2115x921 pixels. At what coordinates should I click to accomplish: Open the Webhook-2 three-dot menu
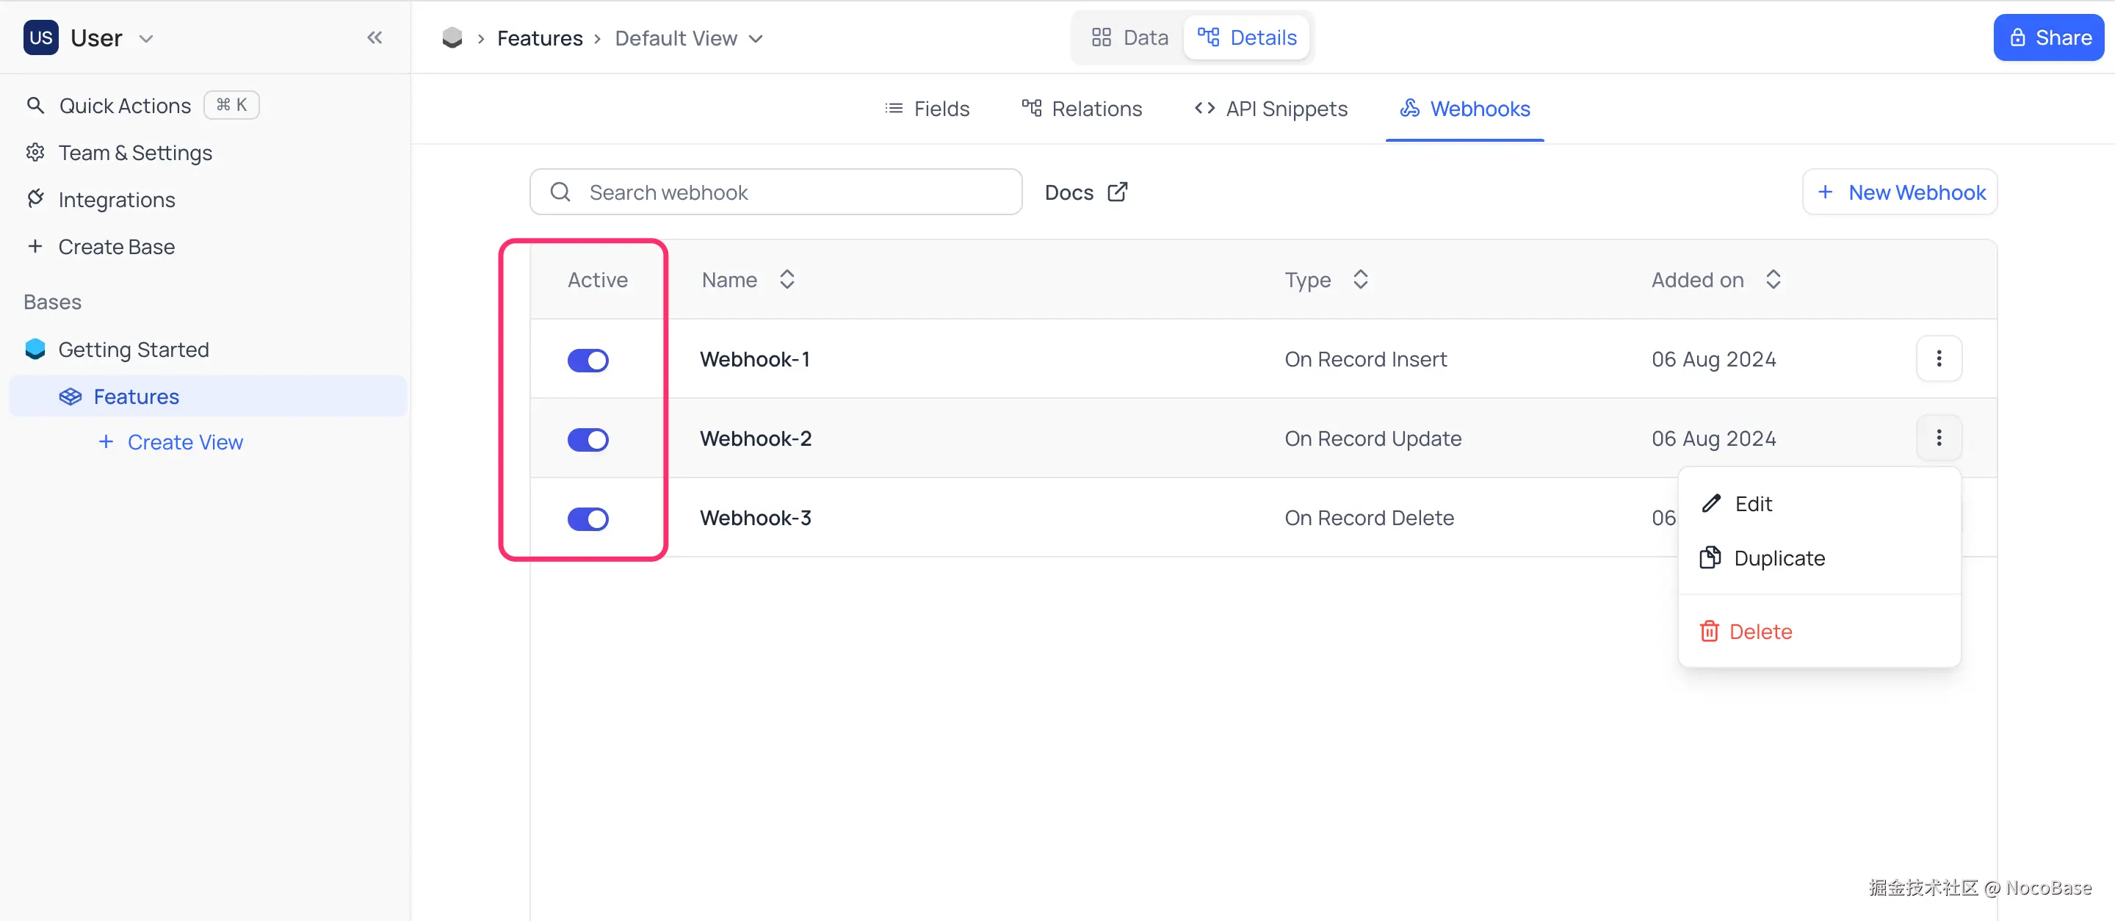(x=1939, y=438)
